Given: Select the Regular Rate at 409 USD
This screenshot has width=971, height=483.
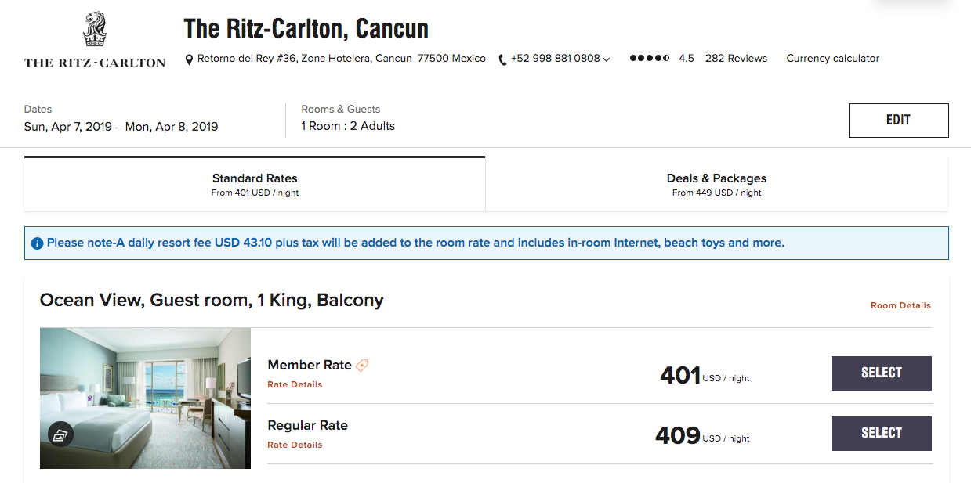Looking at the screenshot, I should (x=881, y=434).
